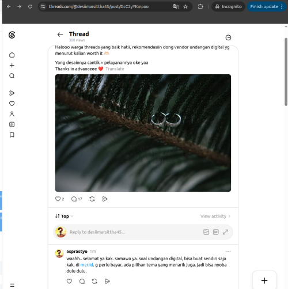The image size is (288, 289).
Task: Click Incognito indicator
Action: pos(228,7)
